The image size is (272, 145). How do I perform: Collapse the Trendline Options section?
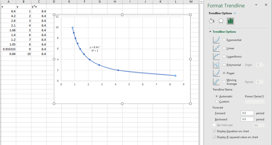(210, 32)
